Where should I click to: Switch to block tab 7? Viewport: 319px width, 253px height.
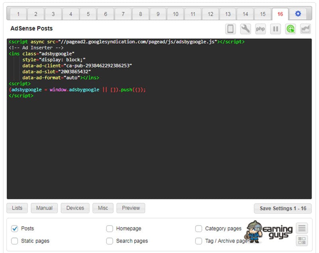(x=123, y=14)
